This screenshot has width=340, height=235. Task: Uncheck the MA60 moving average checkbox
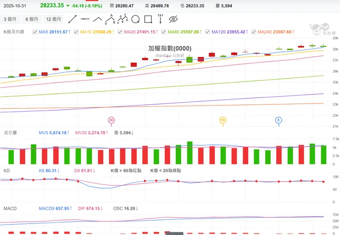click(x=164, y=32)
